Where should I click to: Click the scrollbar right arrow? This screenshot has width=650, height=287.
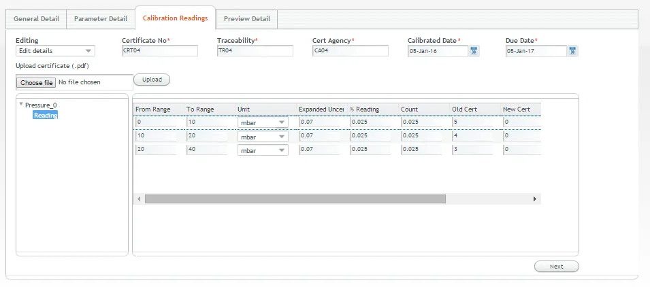(535, 199)
